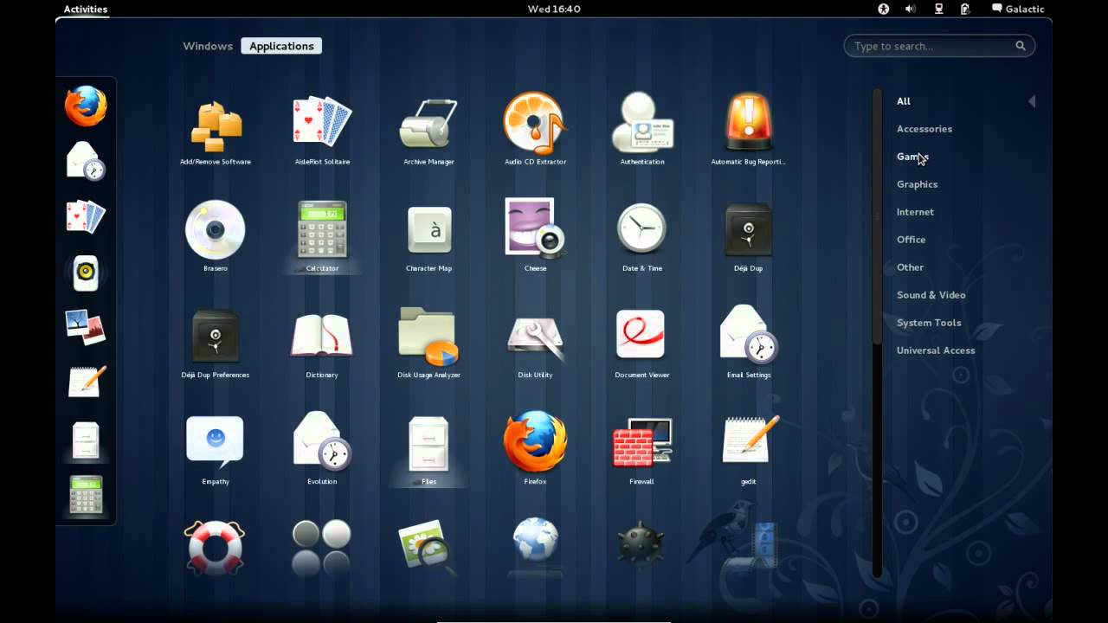The height and width of the screenshot is (623, 1108).
Task: Open Files cabinet icon in dash
Action: click(x=86, y=440)
